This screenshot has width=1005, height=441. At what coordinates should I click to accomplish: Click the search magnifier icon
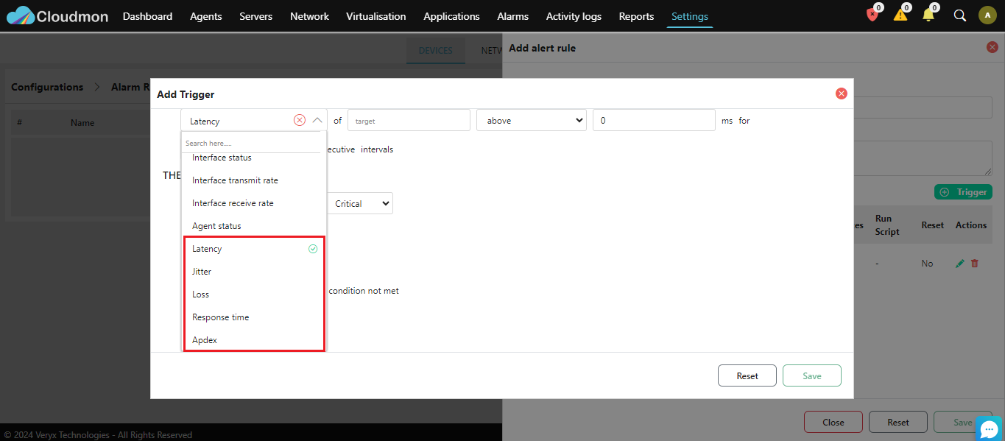[x=960, y=15]
